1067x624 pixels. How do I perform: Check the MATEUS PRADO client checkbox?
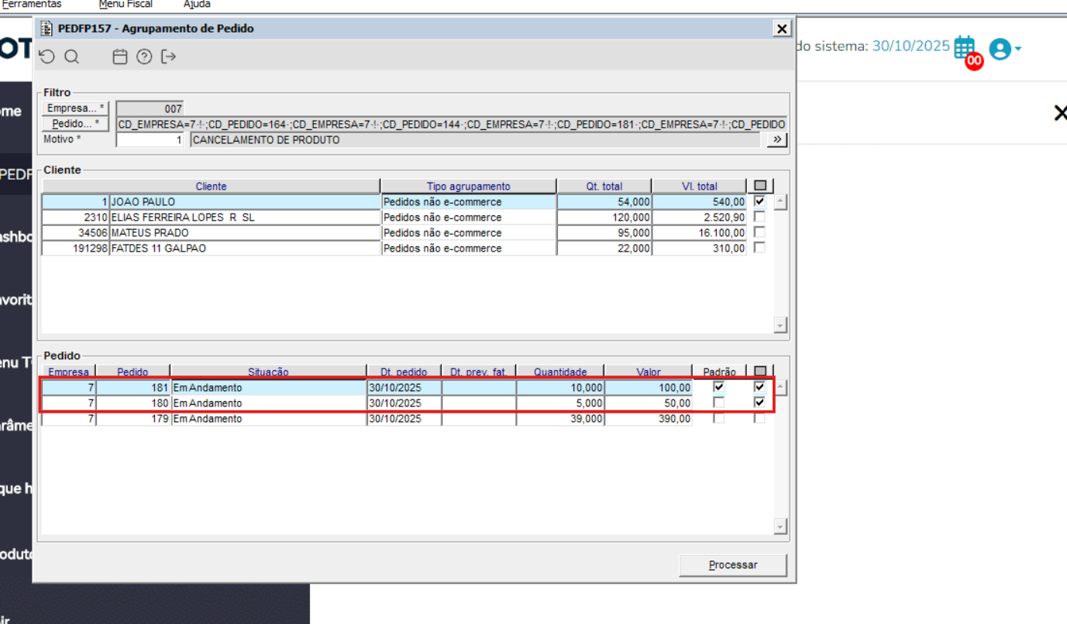pos(759,232)
